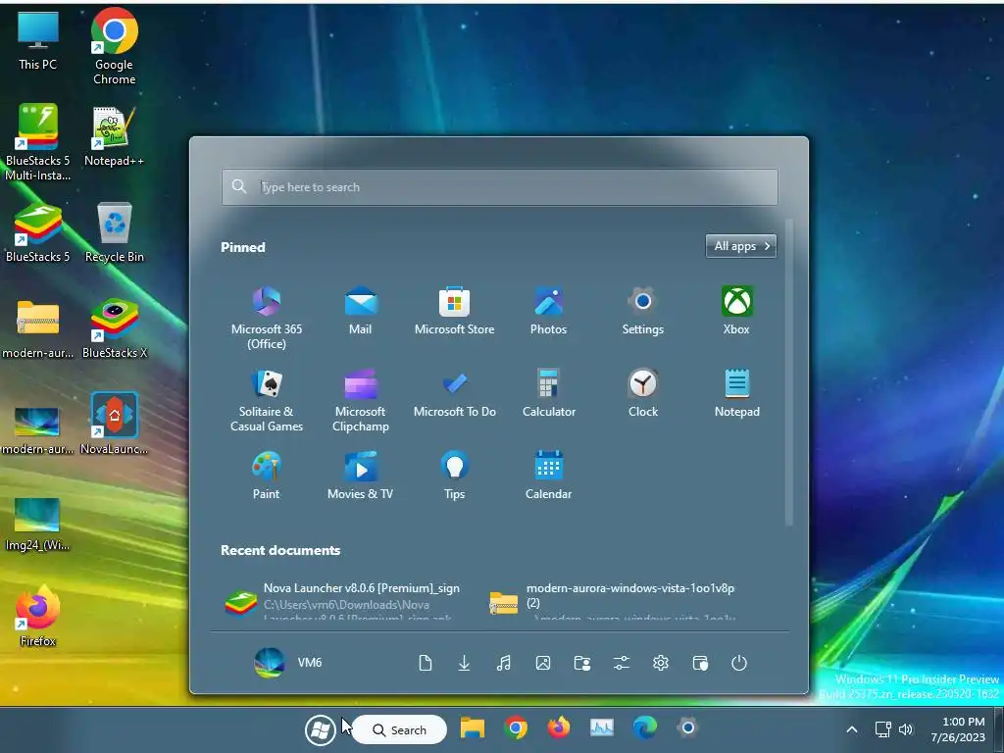Open the Clock app
Viewport: 1004px width, 753px height.
click(643, 393)
